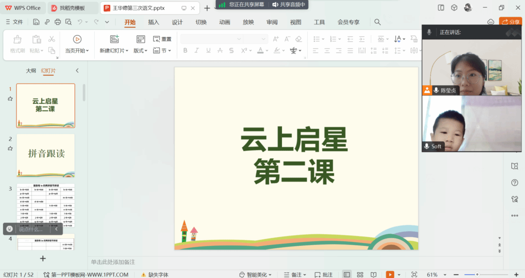
Task: Click the fit-to-window icon beside zoom percentage
Action: tap(414, 275)
